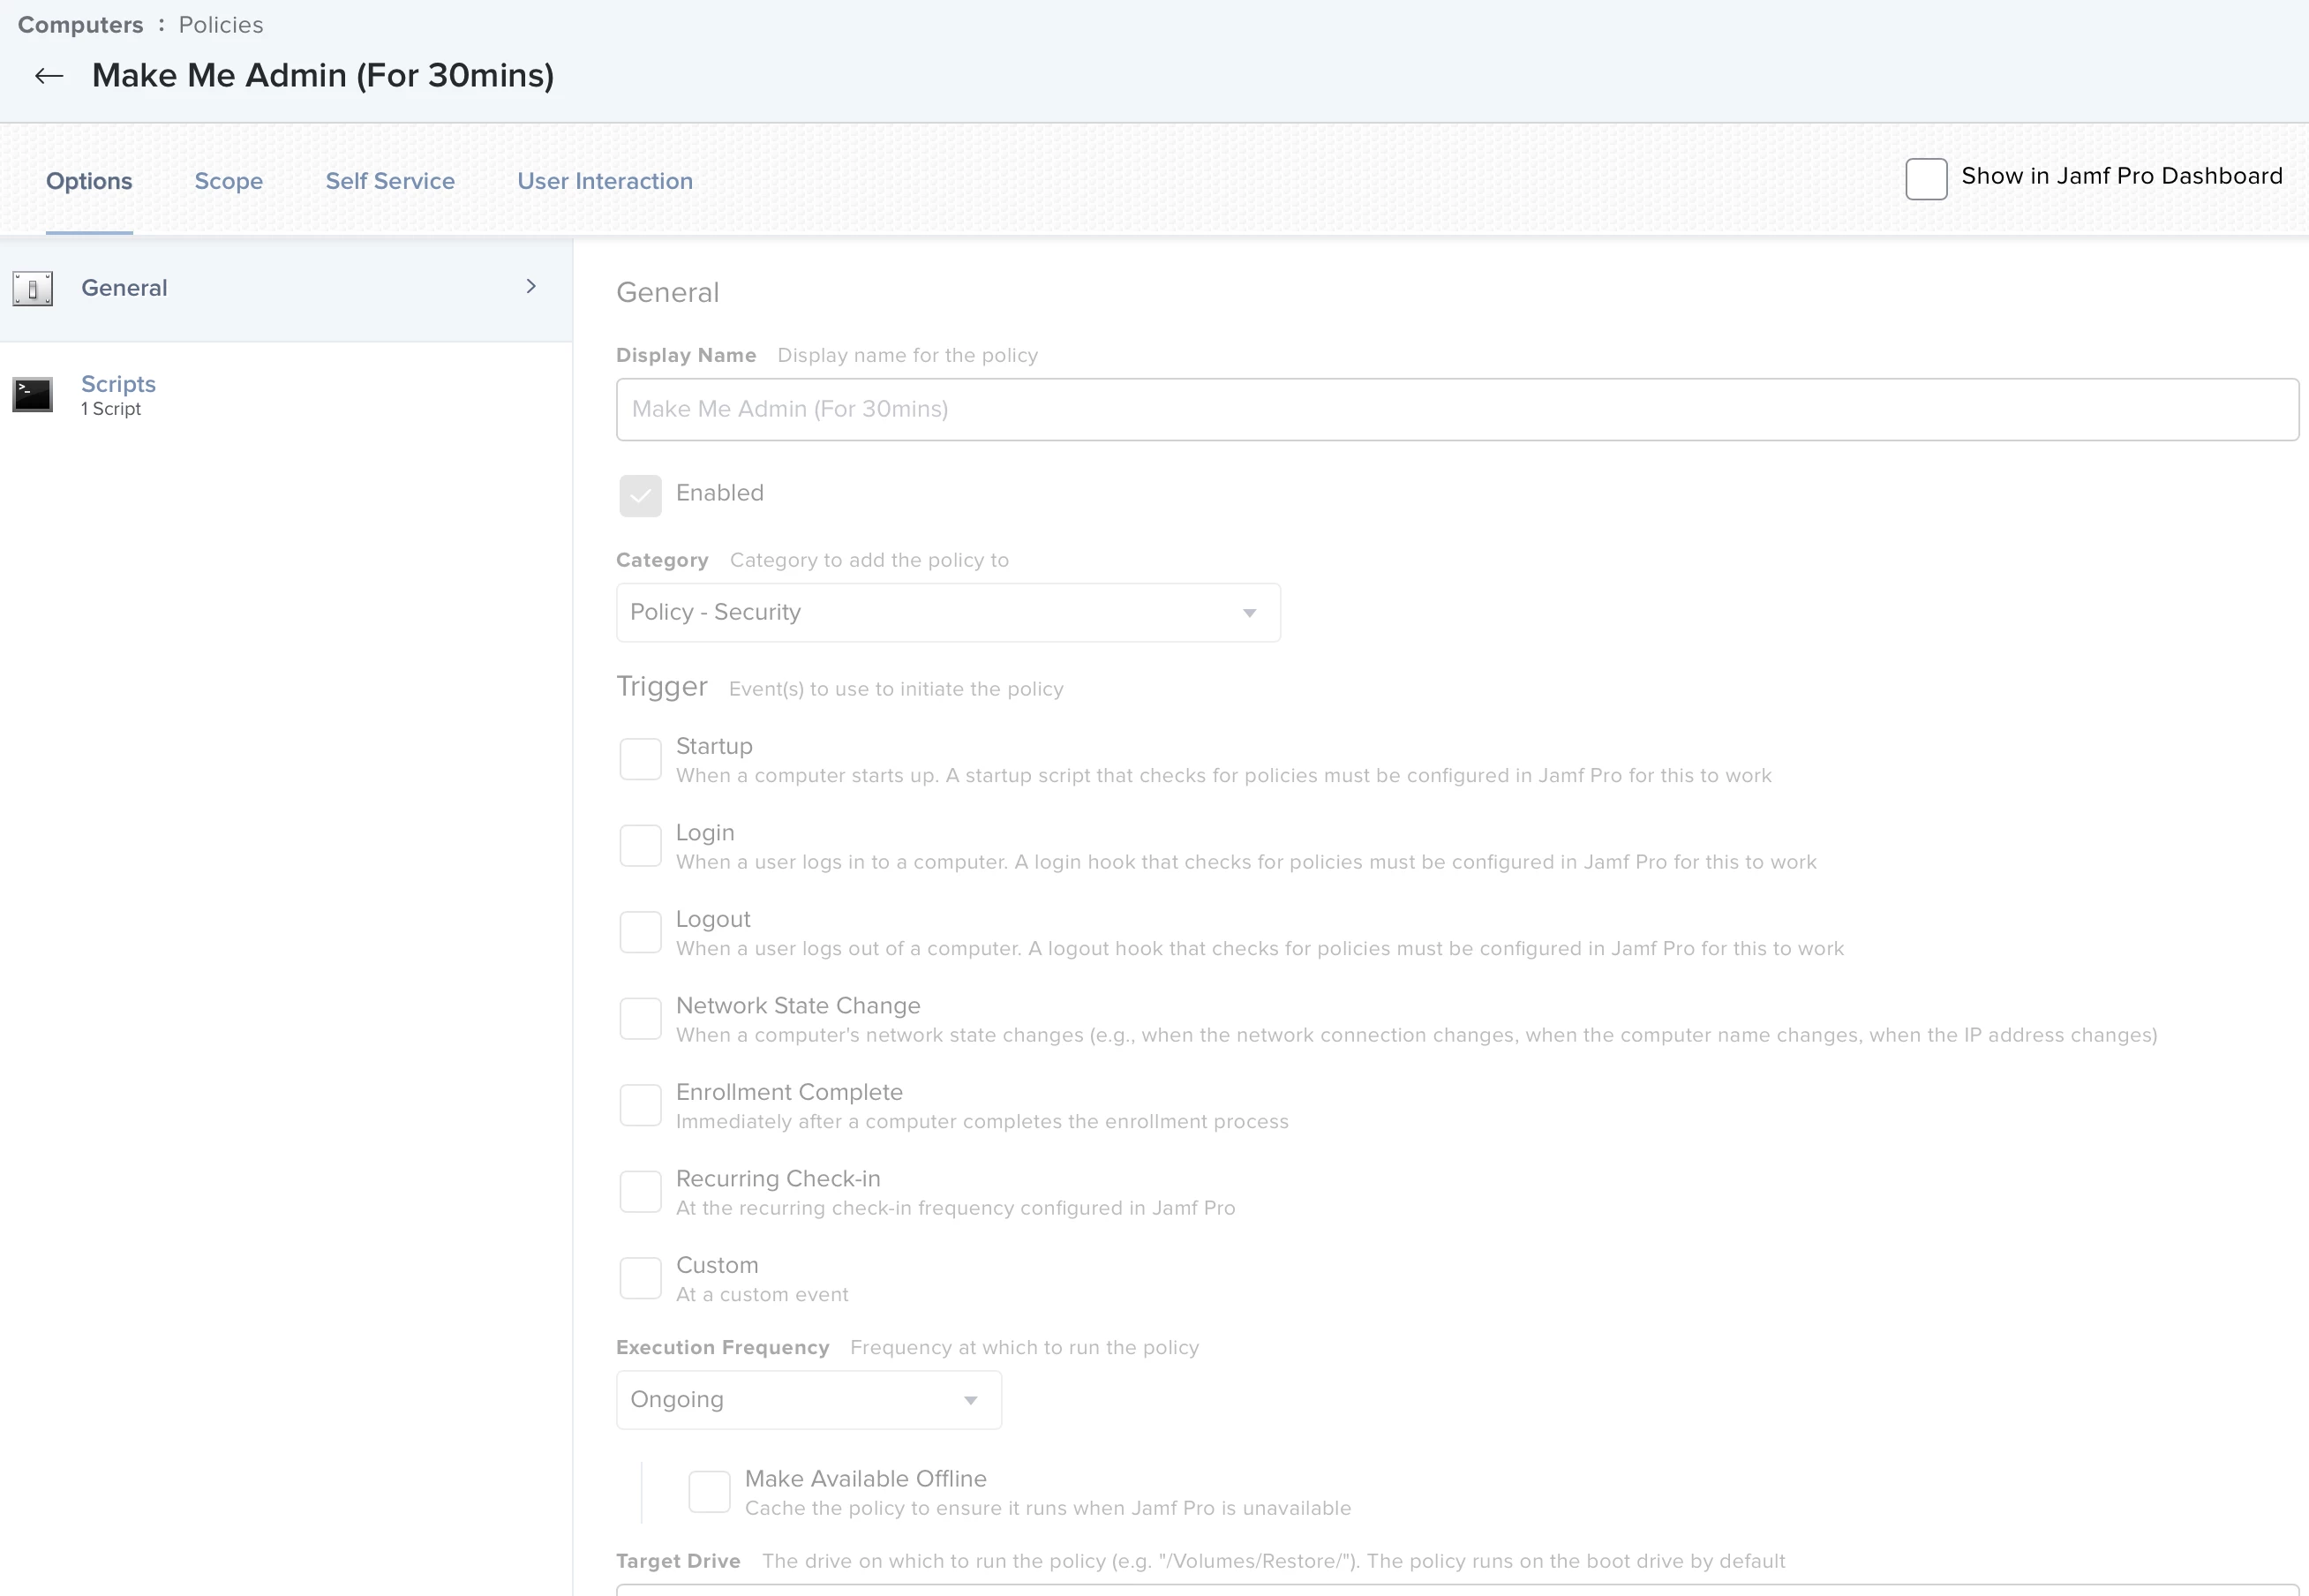This screenshot has height=1596, width=2309.
Task: Click the Computers breadcrumb link
Action: (81, 25)
